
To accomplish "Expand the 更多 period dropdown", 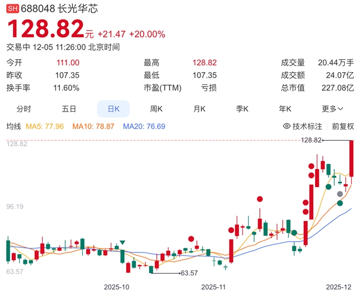I will coord(332,109).
